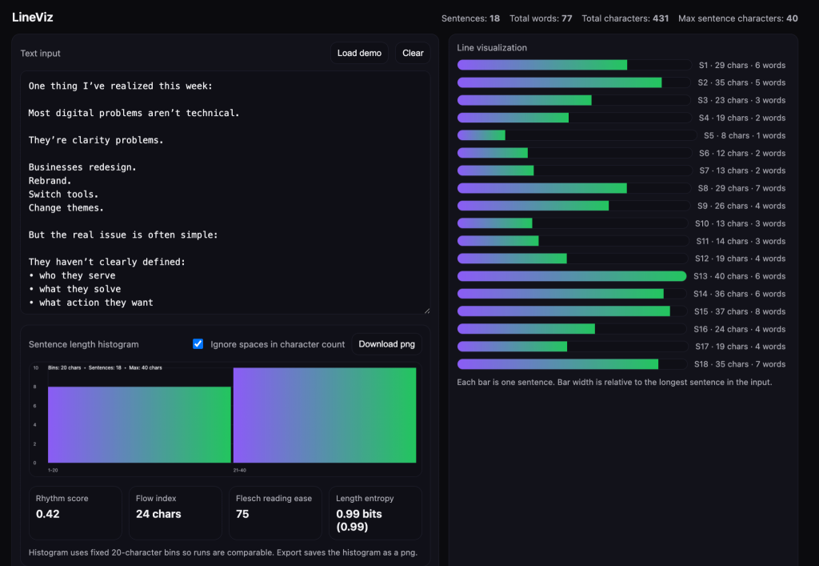Image resolution: width=819 pixels, height=566 pixels.
Task: Click the Load demo button
Action: 359,53
